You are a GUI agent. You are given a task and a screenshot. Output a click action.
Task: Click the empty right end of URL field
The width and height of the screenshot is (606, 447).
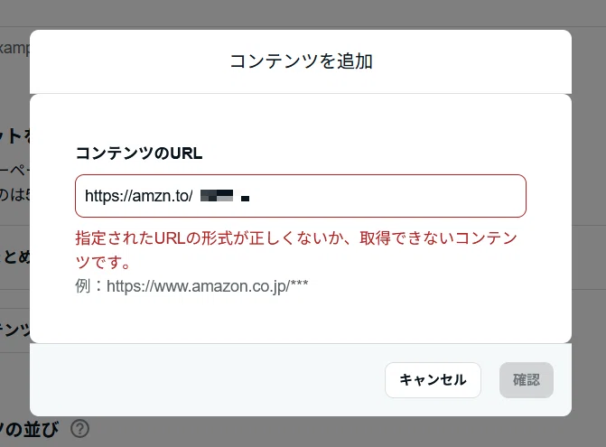pyautogui.click(x=387, y=196)
